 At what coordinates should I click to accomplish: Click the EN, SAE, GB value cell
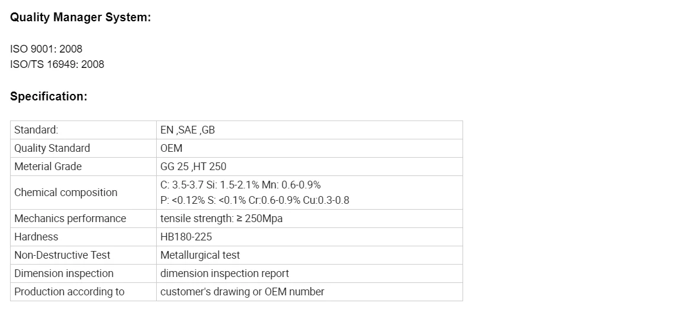[x=309, y=130]
